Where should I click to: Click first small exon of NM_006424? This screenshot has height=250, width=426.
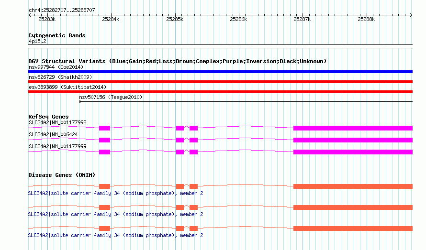click(x=105, y=140)
